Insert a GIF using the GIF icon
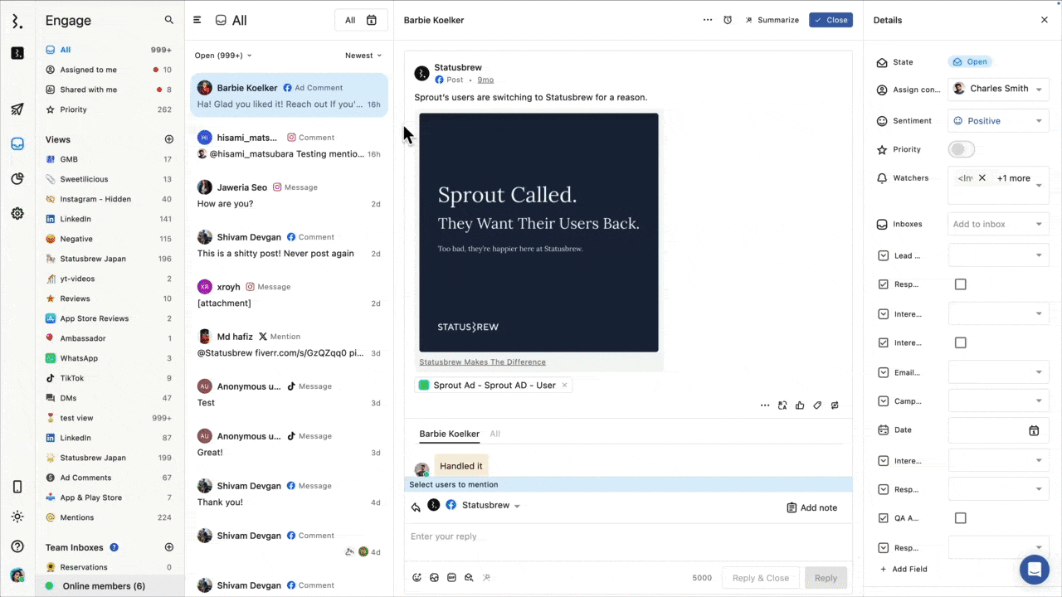 tap(451, 577)
